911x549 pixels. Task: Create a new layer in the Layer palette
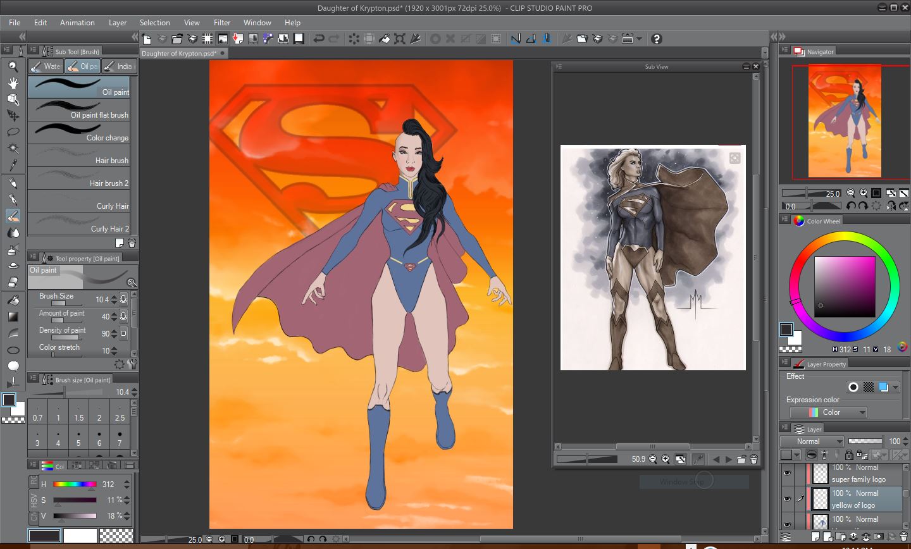(x=814, y=536)
